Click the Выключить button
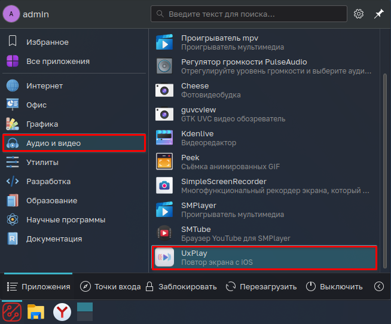The height and width of the screenshot is (324, 391). click(334, 286)
